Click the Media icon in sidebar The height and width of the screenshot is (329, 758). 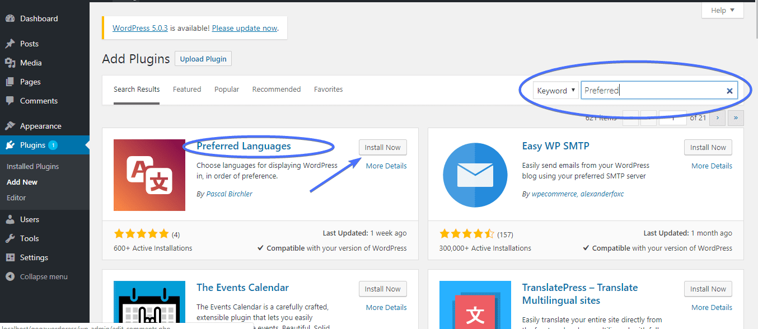10,63
